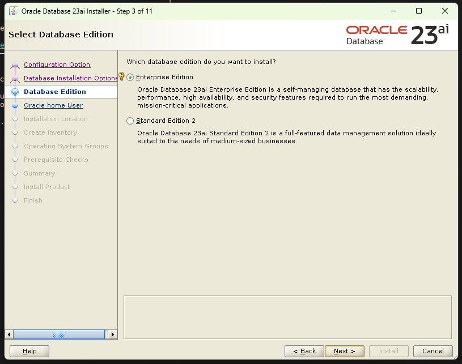Open the Configuration Option step
This screenshot has height=364, width=462.
(58, 64)
